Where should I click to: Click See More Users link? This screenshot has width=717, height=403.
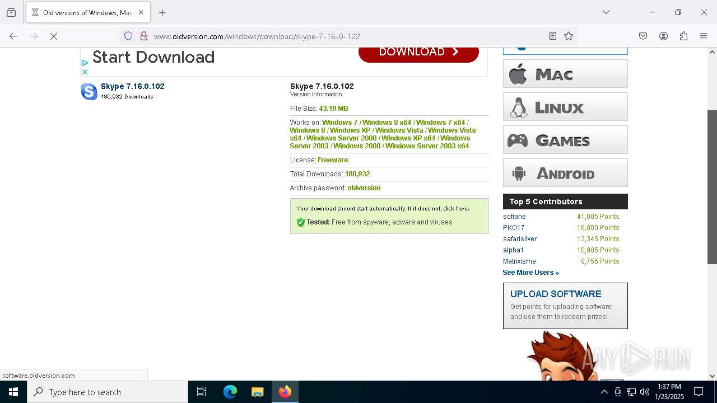click(530, 273)
